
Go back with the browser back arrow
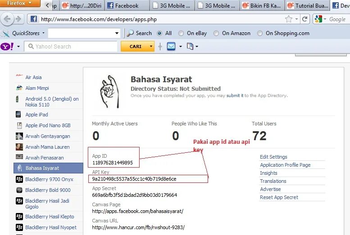click(7, 19)
